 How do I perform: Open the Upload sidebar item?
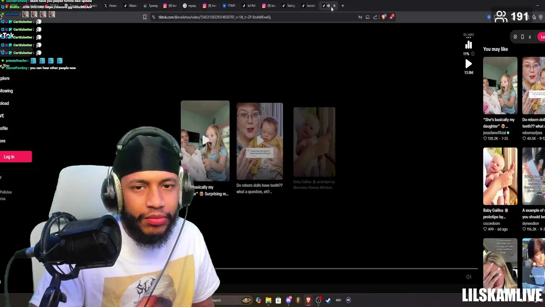pos(4,103)
